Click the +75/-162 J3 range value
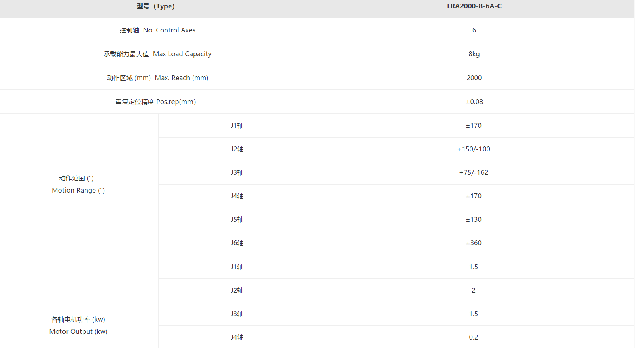 tap(474, 173)
